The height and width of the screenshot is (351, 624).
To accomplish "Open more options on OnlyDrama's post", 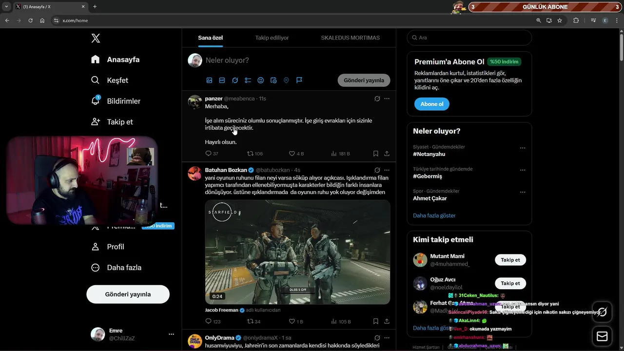I will 387,338.
